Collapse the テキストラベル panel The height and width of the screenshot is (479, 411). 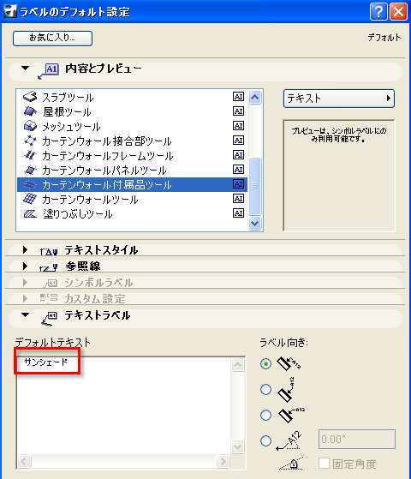[x=26, y=314]
